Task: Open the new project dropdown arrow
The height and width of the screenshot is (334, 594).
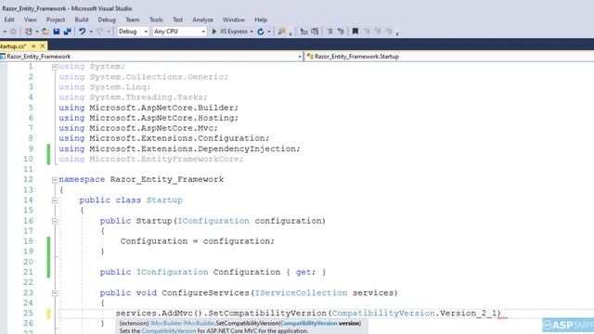Action: pyautogui.click(x=37, y=32)
